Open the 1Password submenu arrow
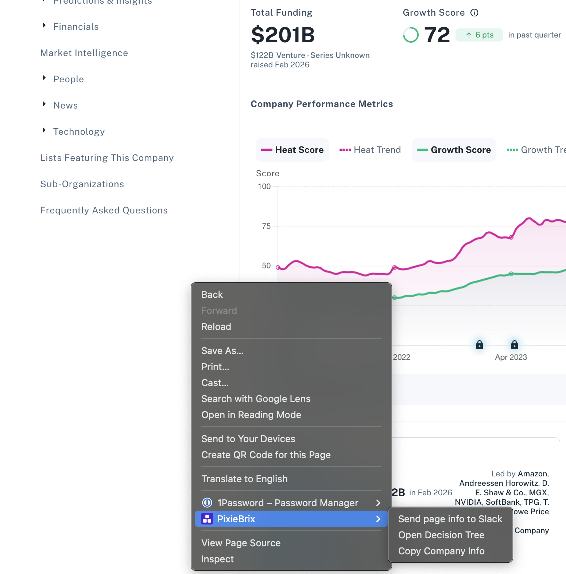The height and width of the screenshot is (574, 566). (x=378, y=503)
